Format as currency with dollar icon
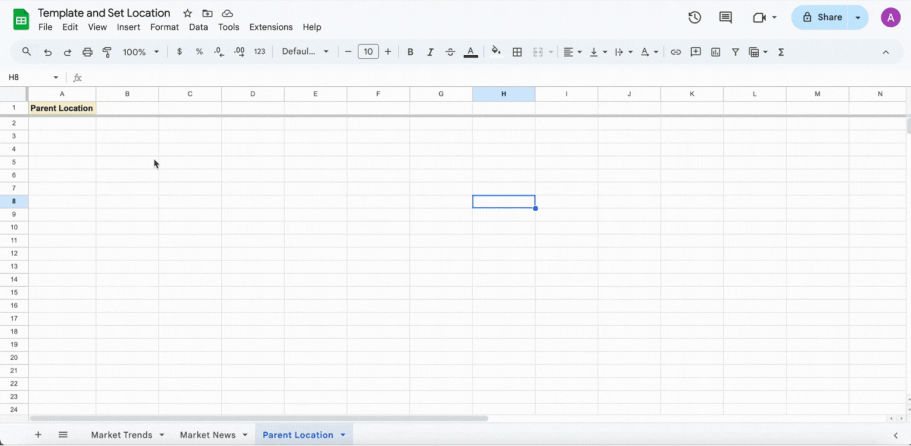 click(x=179, y=52)
